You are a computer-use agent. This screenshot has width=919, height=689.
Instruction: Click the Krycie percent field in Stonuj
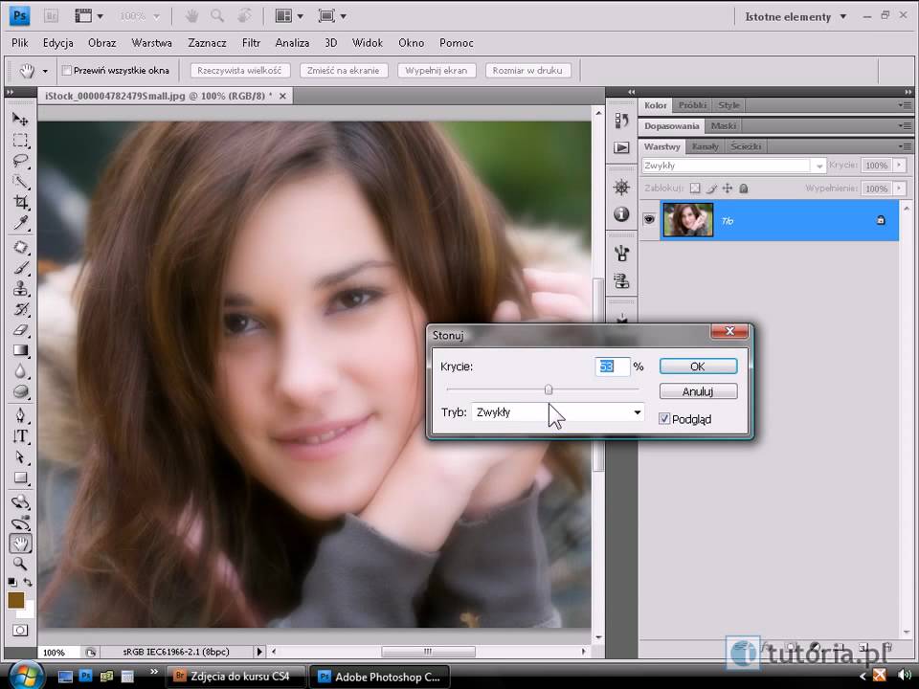click(x=613, y=367)
